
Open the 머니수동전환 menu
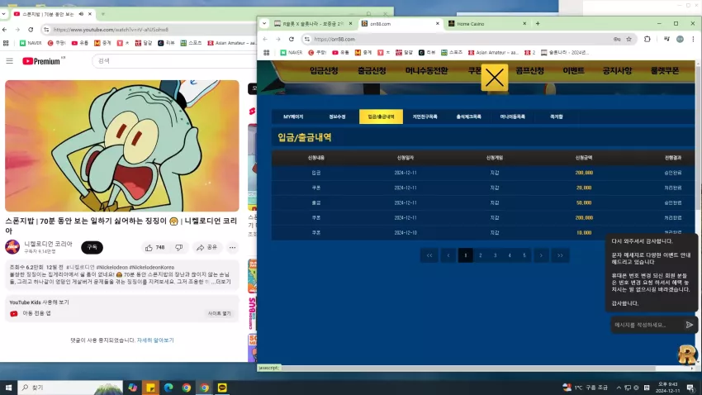(426, 71)
